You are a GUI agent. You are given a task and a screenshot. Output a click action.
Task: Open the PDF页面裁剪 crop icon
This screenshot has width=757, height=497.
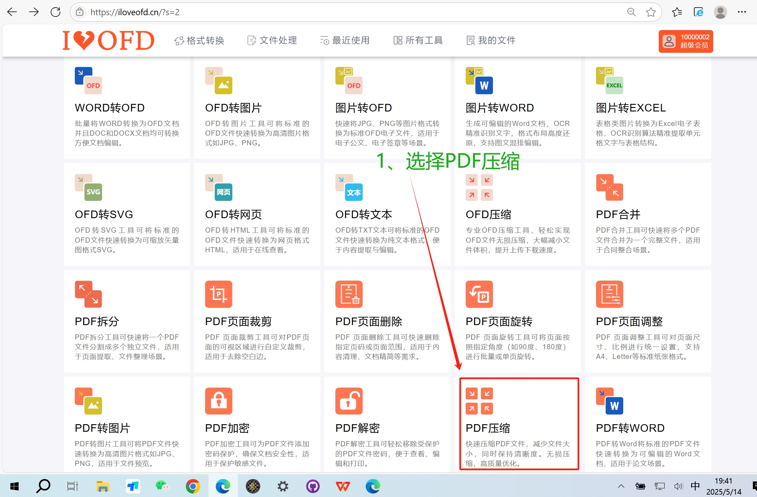[218, 294]
